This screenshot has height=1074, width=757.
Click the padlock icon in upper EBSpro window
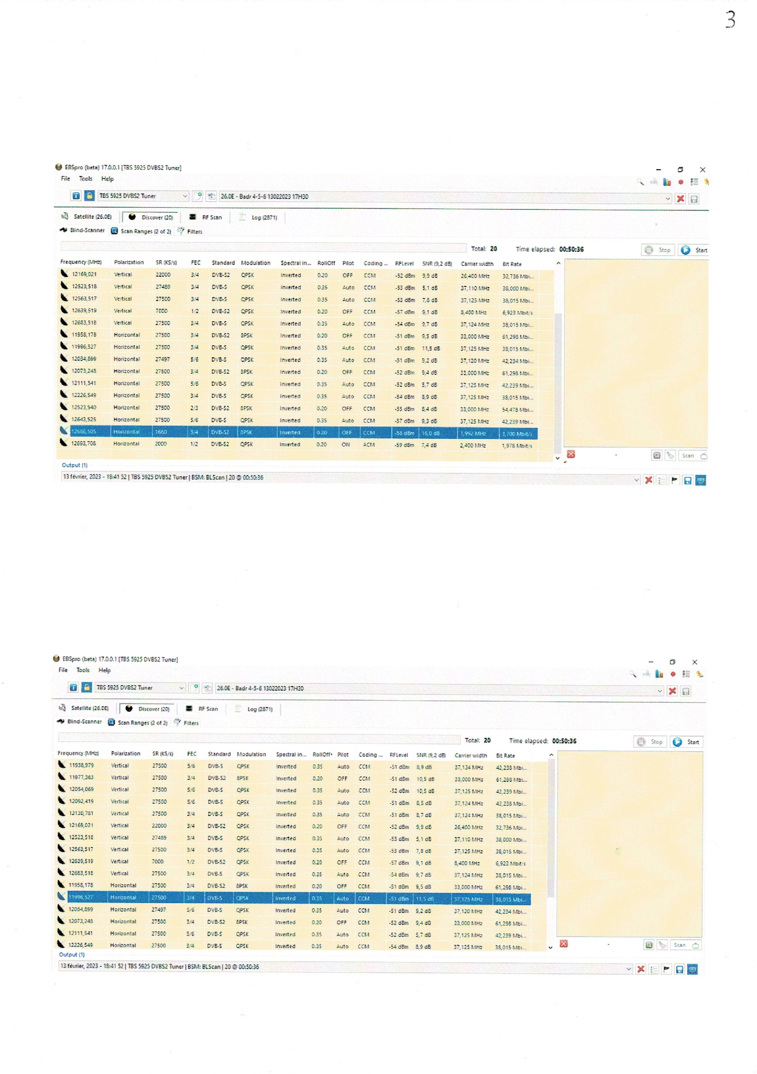point(89,196)
